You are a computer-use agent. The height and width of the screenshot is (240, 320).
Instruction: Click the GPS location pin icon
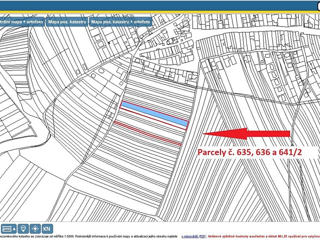click(23, 229)
